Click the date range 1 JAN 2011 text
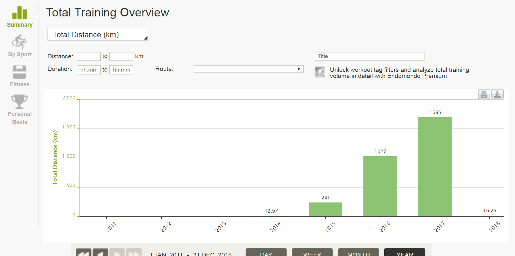Screen dimensions: 515x256 [166, 254]
